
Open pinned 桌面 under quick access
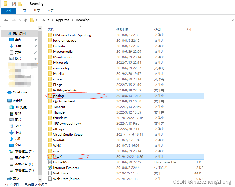point(18,40)
